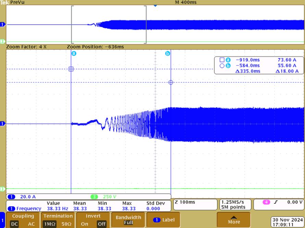Click the cursor a marker atop the graticule
Image resolution: width=305 pixels, height=228 pixels.
click(x=73, y=53)
